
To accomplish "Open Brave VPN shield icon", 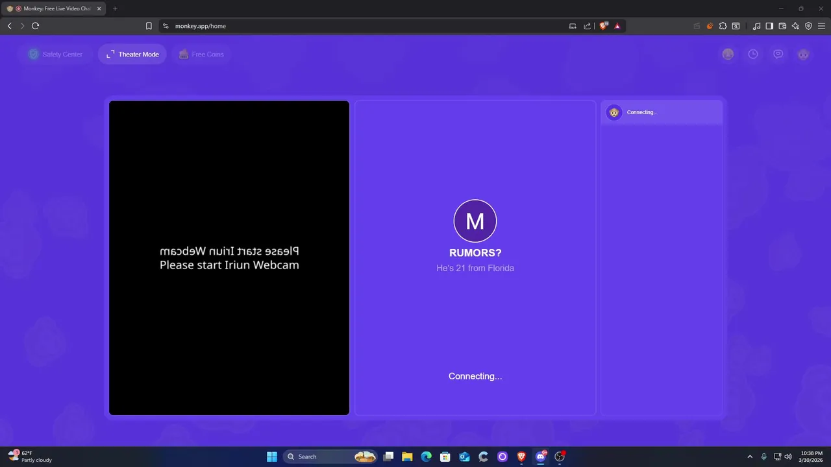I will click(x=808, y=26).
